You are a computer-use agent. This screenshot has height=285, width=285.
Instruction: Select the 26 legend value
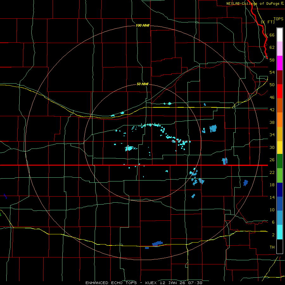[272, 160]
